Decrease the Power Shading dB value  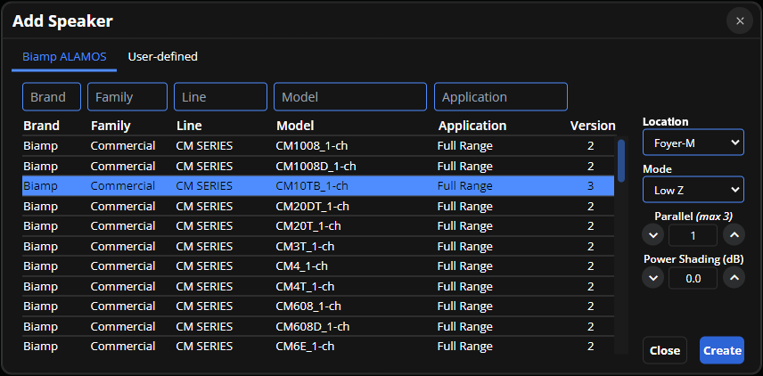tap(653, 278)
